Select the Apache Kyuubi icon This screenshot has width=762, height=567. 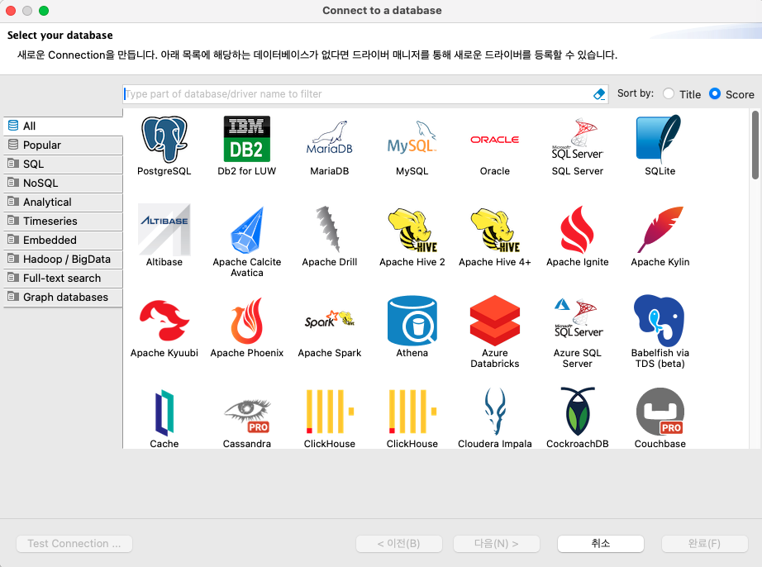[x=164, y=321]
